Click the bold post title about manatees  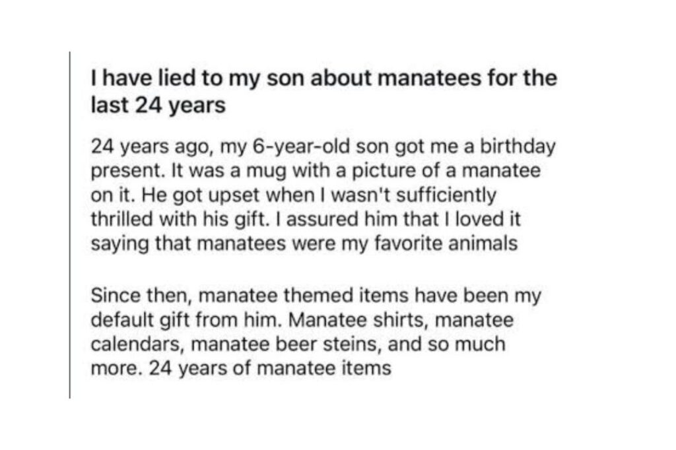click(323, 92)
